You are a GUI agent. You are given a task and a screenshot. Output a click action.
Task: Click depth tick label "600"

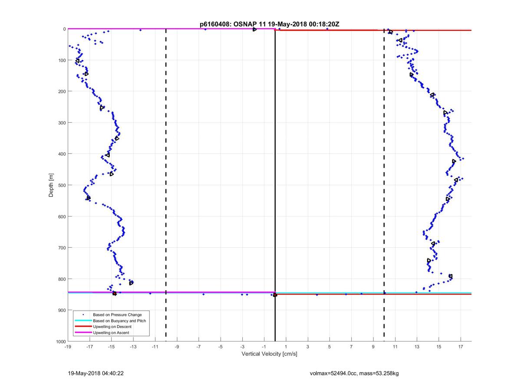[62, 217]
